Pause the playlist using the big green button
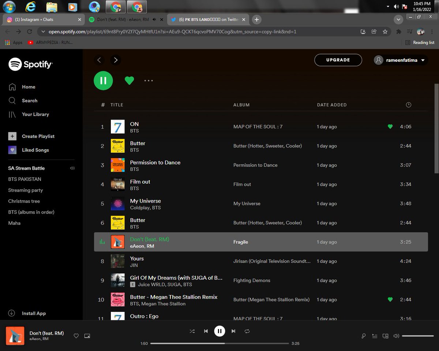 [104, 80]
